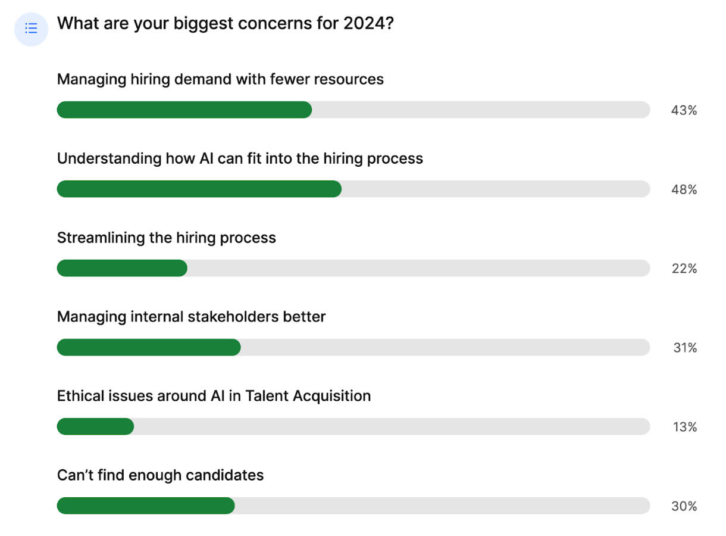Pick 'Ethical issues around AI in Talent Acquisition'

[214, 395]
